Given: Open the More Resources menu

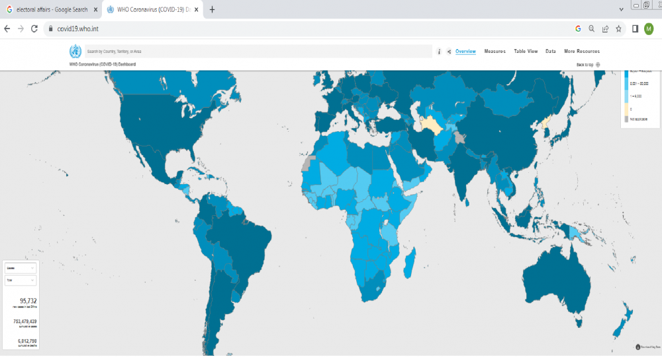Looking at the screenshot, I should coord(581,52).
